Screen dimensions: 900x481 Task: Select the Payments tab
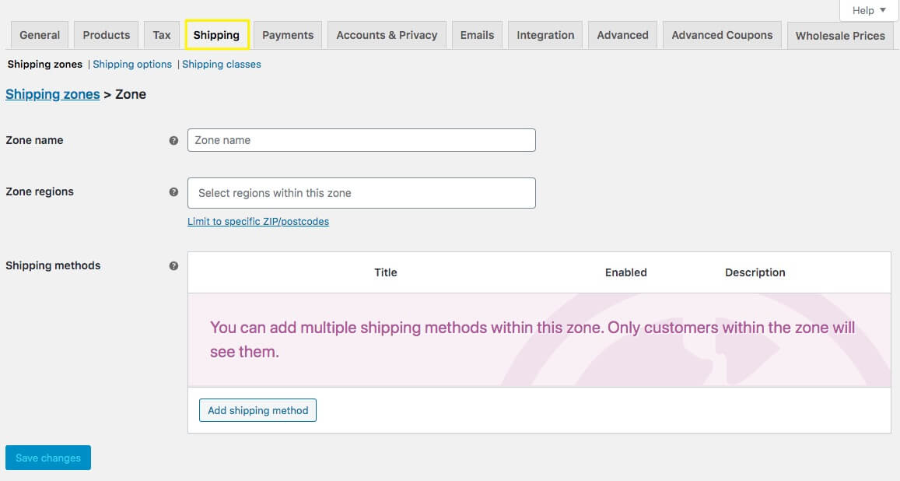(x=288, y=35)
